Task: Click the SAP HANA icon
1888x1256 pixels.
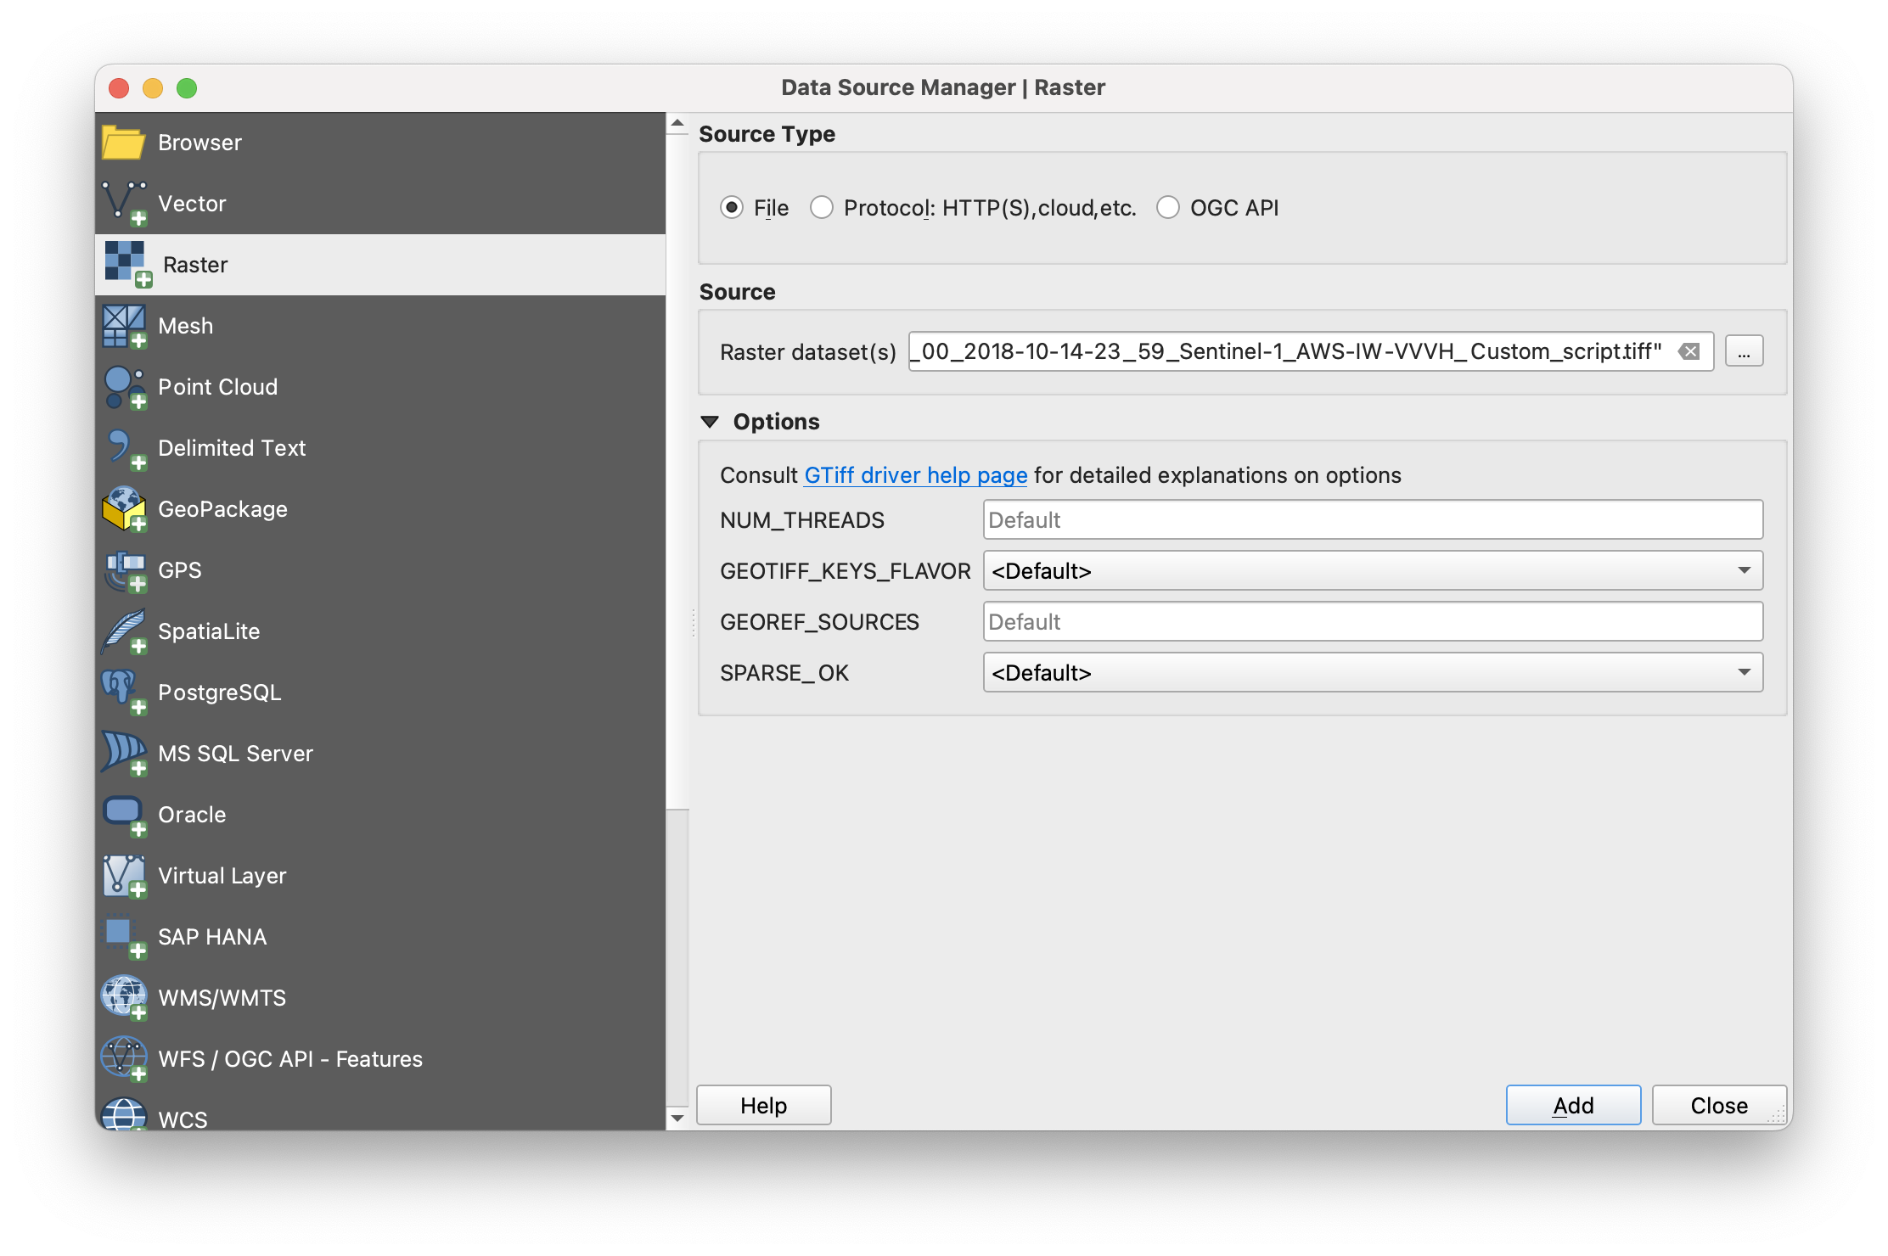Action: (124, 937)
